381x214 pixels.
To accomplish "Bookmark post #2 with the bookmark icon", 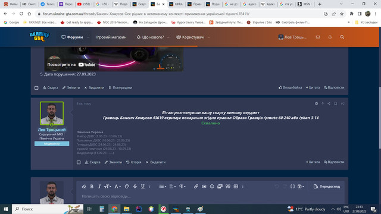I will click(335, 103).
